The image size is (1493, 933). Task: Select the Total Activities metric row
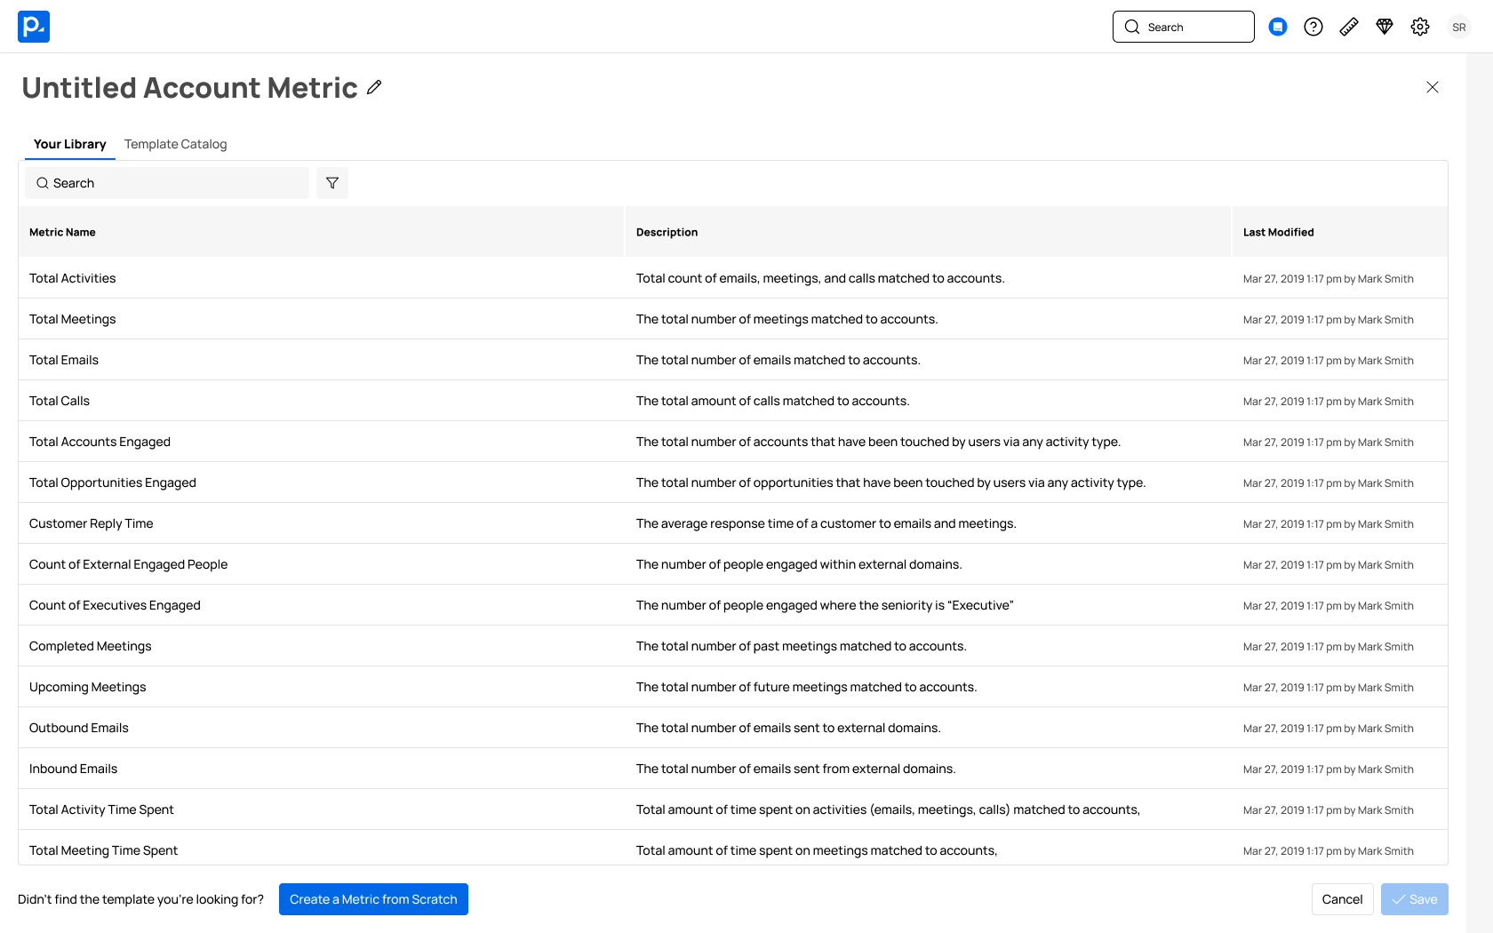(x=73, y=278)
